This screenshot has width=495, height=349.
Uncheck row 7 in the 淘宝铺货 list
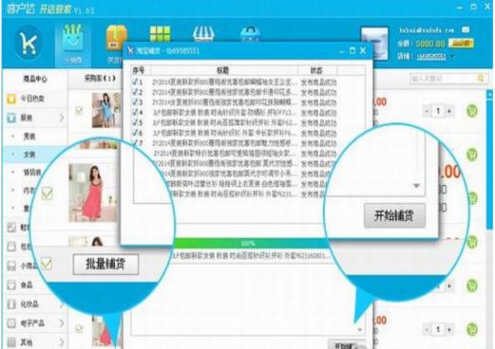[x=135, y=142]
